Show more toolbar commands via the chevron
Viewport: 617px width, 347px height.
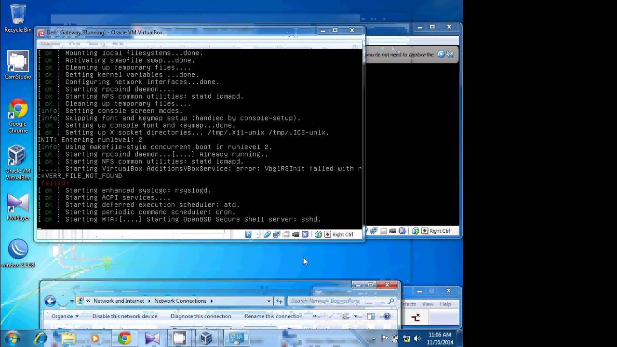click(315, 316)
